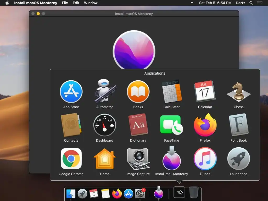Click Install macOS Monterey Dock icon
Image resolution: width=268 pixels, height=201 pixels.
coord(159,192)
